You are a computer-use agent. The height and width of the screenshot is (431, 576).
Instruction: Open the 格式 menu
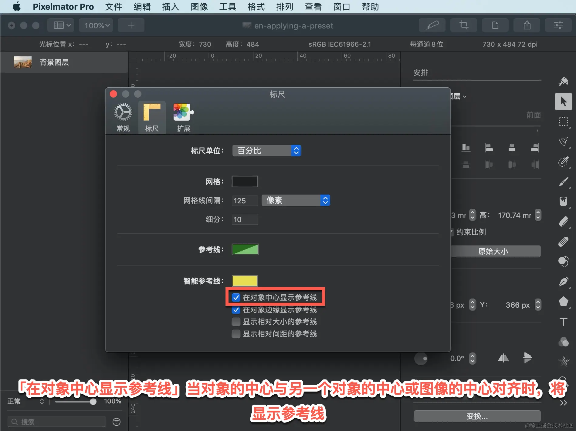click(256, 6)
